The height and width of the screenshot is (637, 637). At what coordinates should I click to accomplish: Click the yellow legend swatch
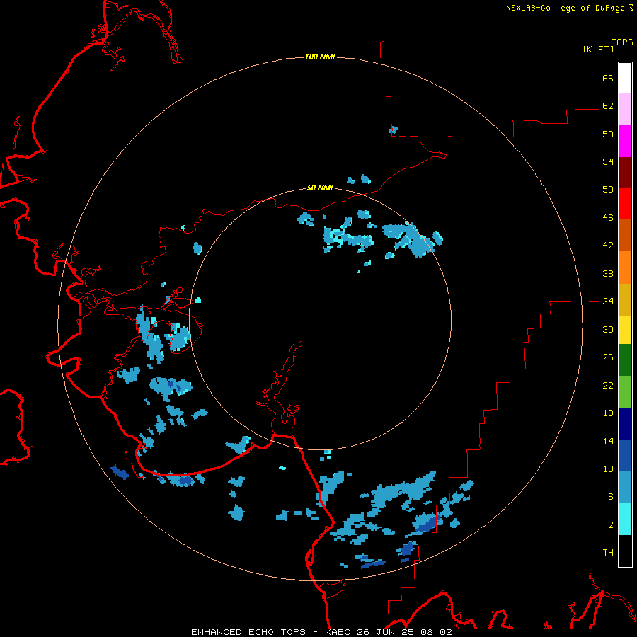click(x=625, y=330)
